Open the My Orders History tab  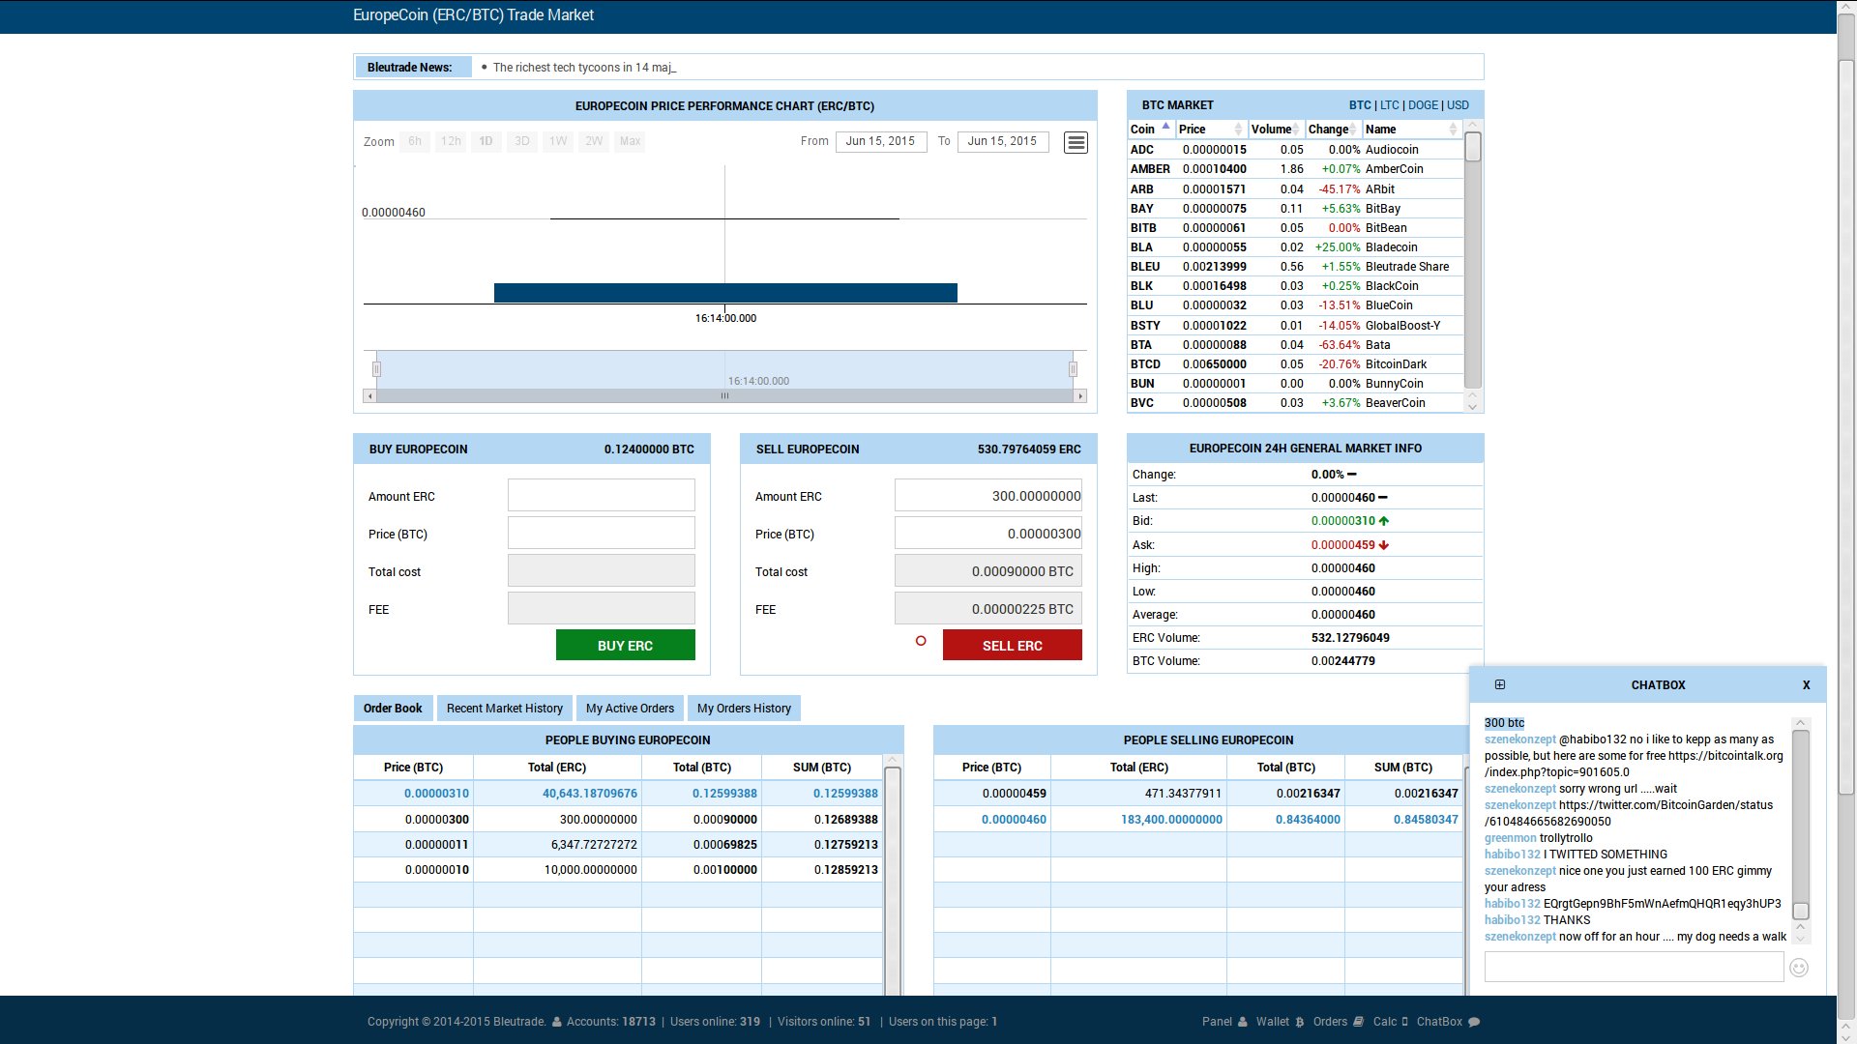click(744, 709)
